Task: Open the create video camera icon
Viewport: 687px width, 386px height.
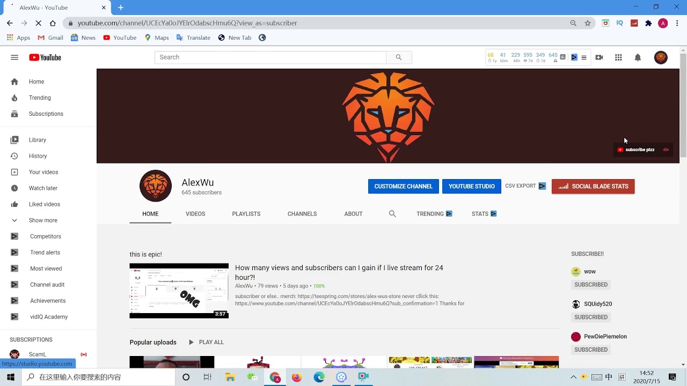Action: pyautogui.click(x=599, y=57)
